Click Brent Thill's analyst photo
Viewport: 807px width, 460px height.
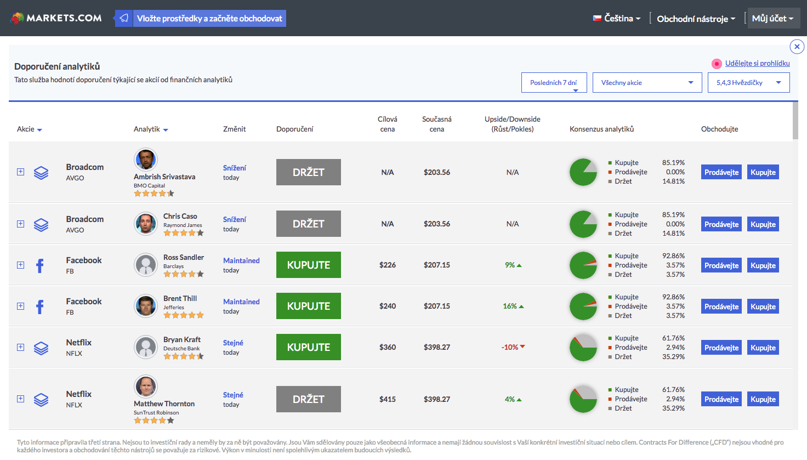pyautogui.click(x=146, y=306)
